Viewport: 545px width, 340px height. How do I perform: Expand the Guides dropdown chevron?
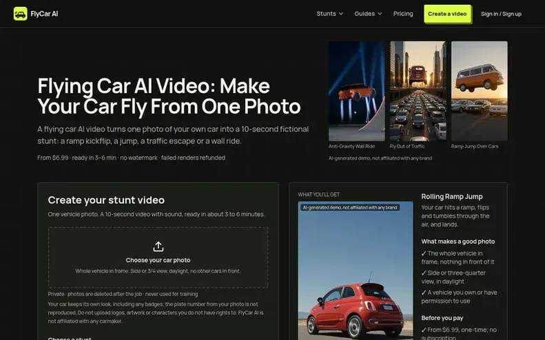pos(380,14)
